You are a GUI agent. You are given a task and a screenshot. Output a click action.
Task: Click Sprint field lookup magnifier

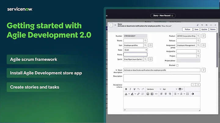pos(145,59)
